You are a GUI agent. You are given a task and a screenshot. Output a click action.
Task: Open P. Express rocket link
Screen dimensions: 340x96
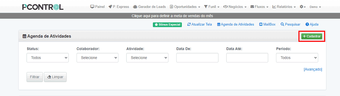pyautogui.click(x=119, y=7)
